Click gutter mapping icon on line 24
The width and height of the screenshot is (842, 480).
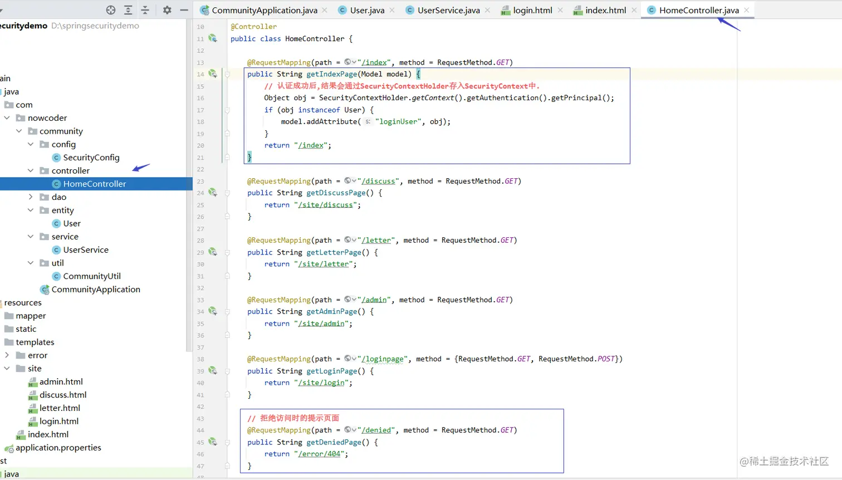coord(213,193)
